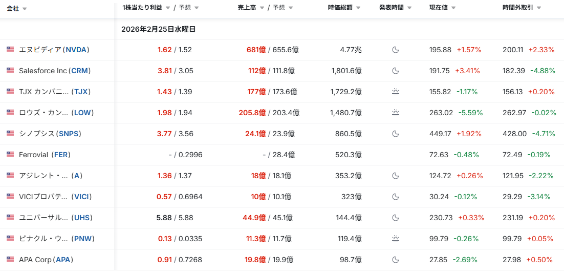
Task: Click the moon icon in APA Corp row
Action: coord(395,260)
